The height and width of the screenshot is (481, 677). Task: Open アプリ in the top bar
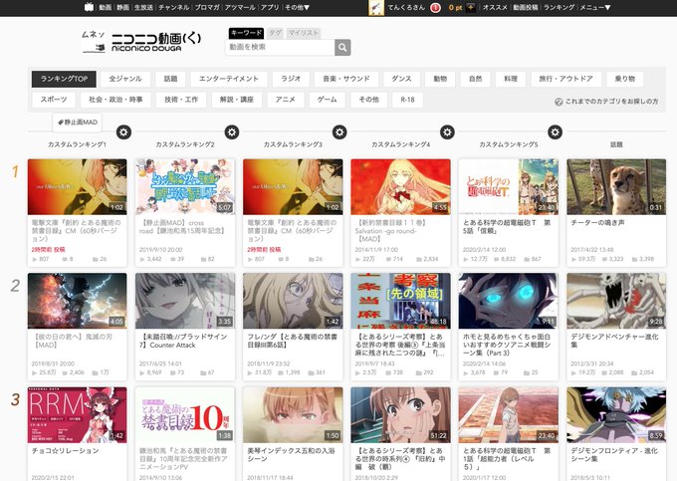pyautogui.click(x=270, y=7)
